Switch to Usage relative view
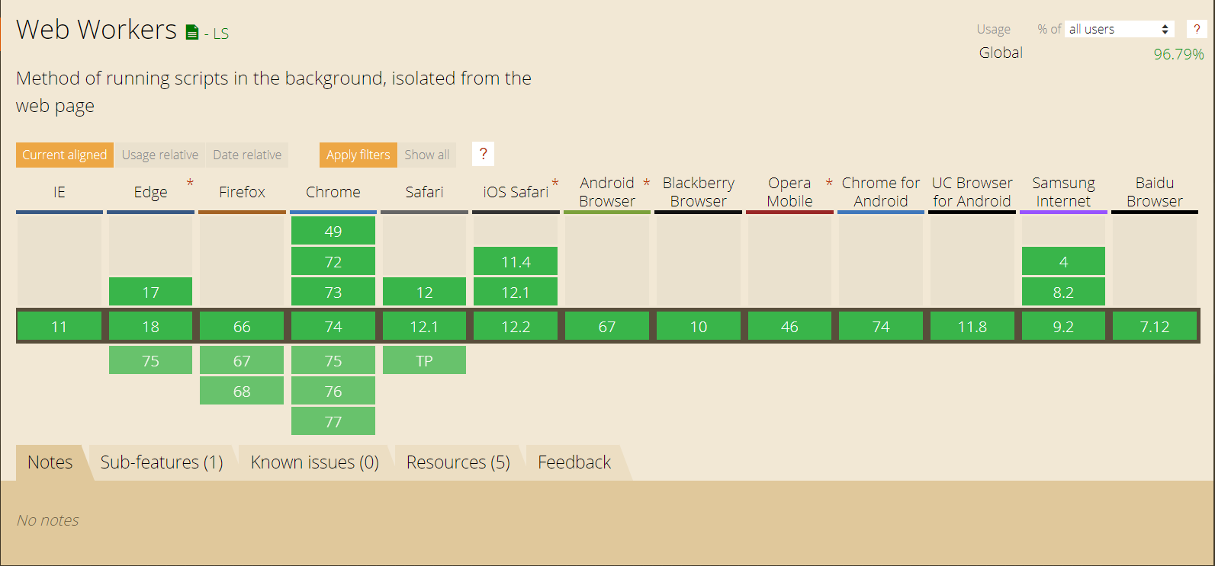Screen dimensions: 1215x566 [x=160, y=155]
